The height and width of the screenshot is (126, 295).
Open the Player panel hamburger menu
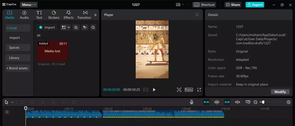click(197, 15)
